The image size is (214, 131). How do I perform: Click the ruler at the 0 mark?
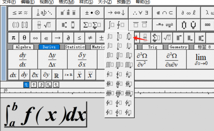tap(6, 90)
